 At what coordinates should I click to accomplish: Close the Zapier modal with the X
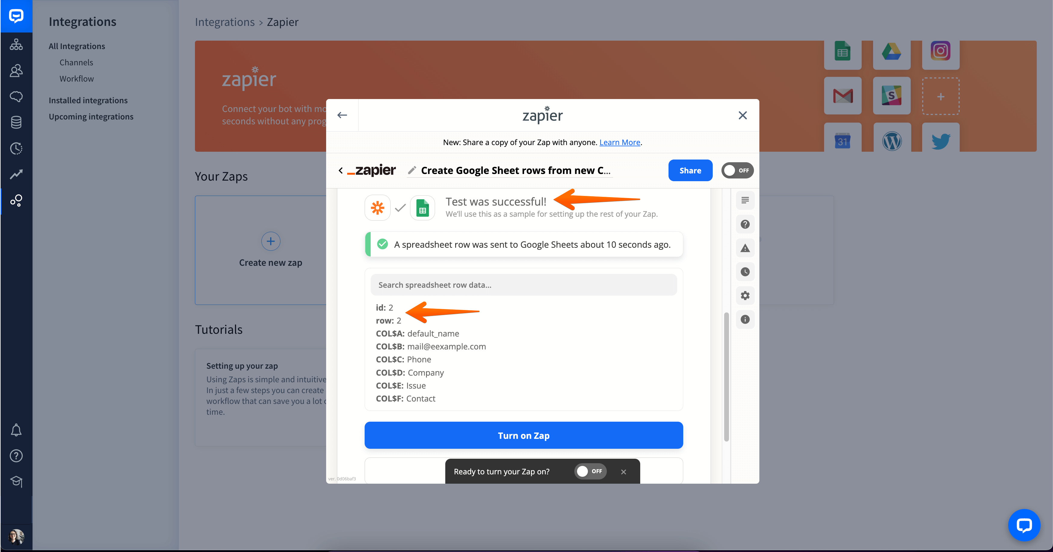(x=742, y=115)
